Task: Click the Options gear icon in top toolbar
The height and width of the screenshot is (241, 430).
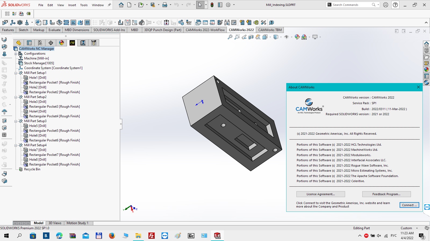Action: [x=228, y=5]
